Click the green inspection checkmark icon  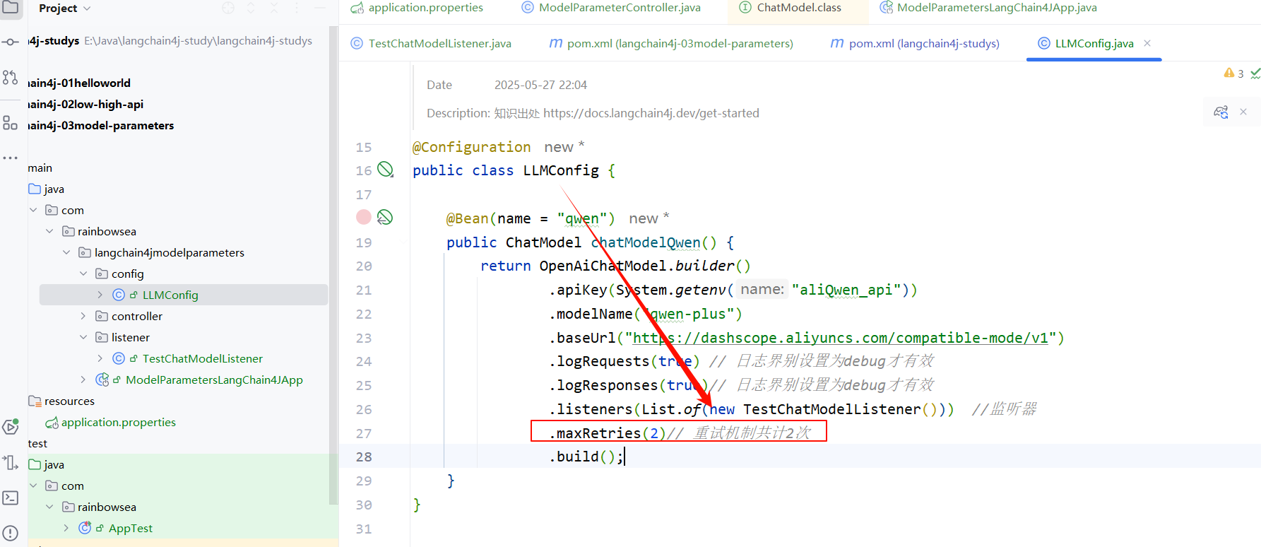[1255, 73]
